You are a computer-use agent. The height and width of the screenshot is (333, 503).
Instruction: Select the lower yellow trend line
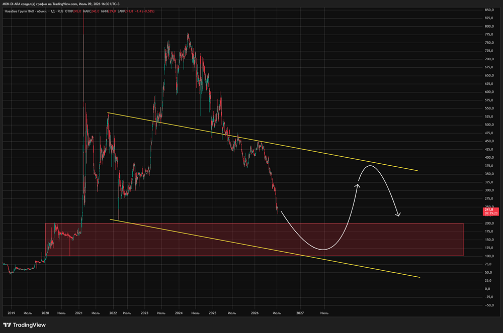(265, 248)
